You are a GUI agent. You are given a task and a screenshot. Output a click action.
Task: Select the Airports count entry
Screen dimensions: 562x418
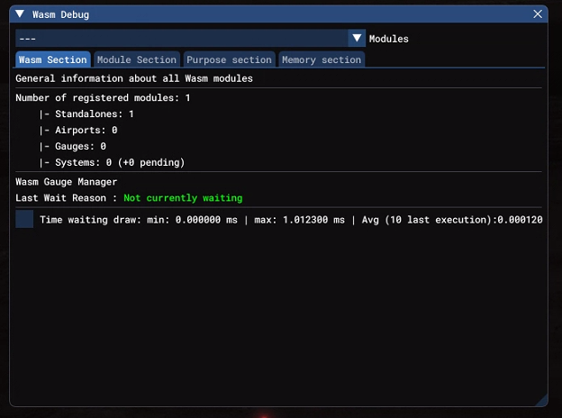[78, 131]
